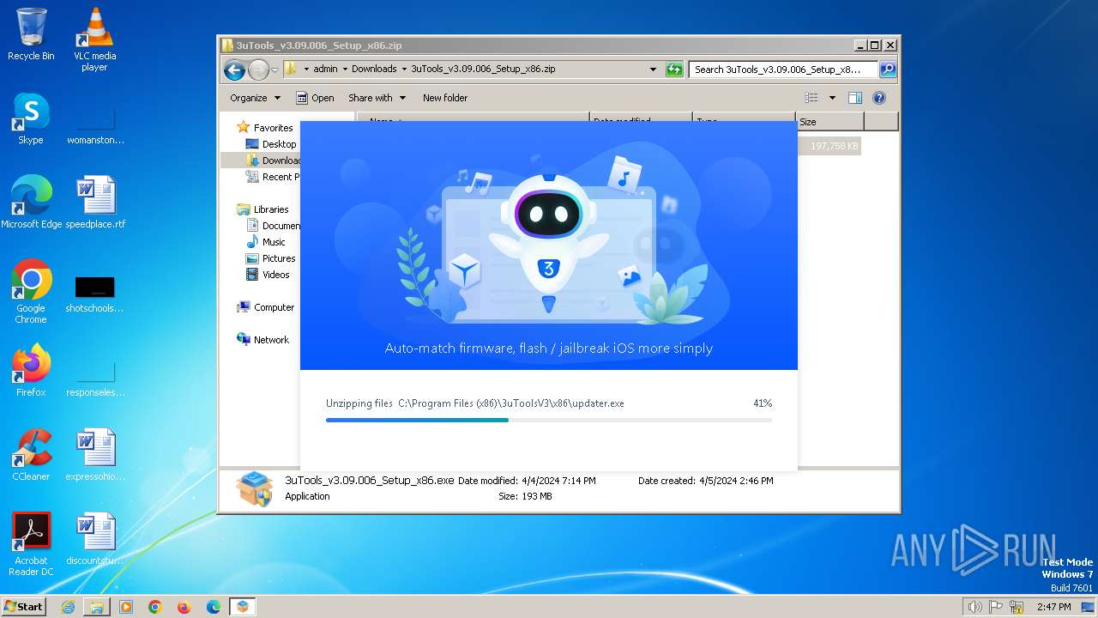Select Favorites in navigation pane

[x=265, y=128]
